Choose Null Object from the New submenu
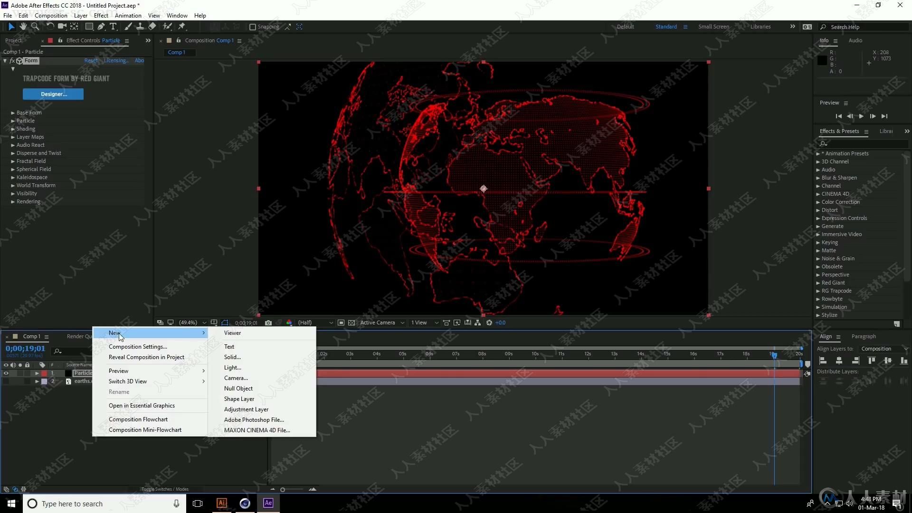 pyautogui.click(x=238, y=389)
